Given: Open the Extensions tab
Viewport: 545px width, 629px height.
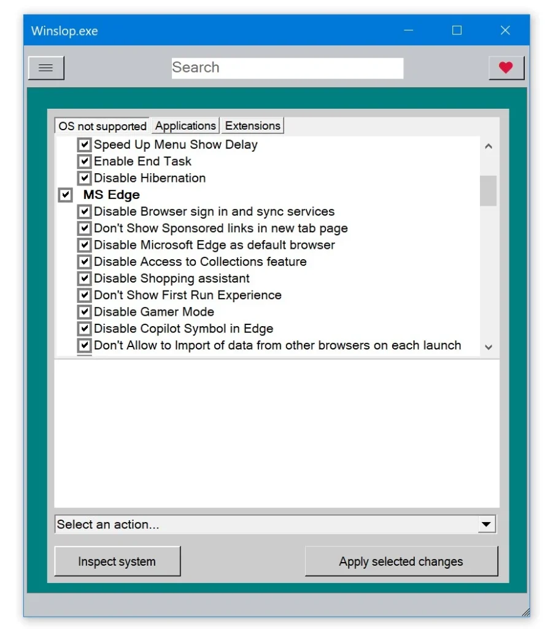Looking at the screenshot, I should coord(252,126).
